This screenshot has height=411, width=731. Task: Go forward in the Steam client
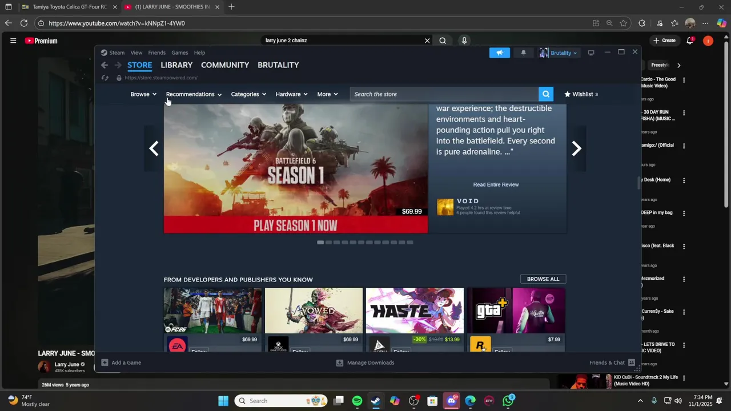point(118,65)
